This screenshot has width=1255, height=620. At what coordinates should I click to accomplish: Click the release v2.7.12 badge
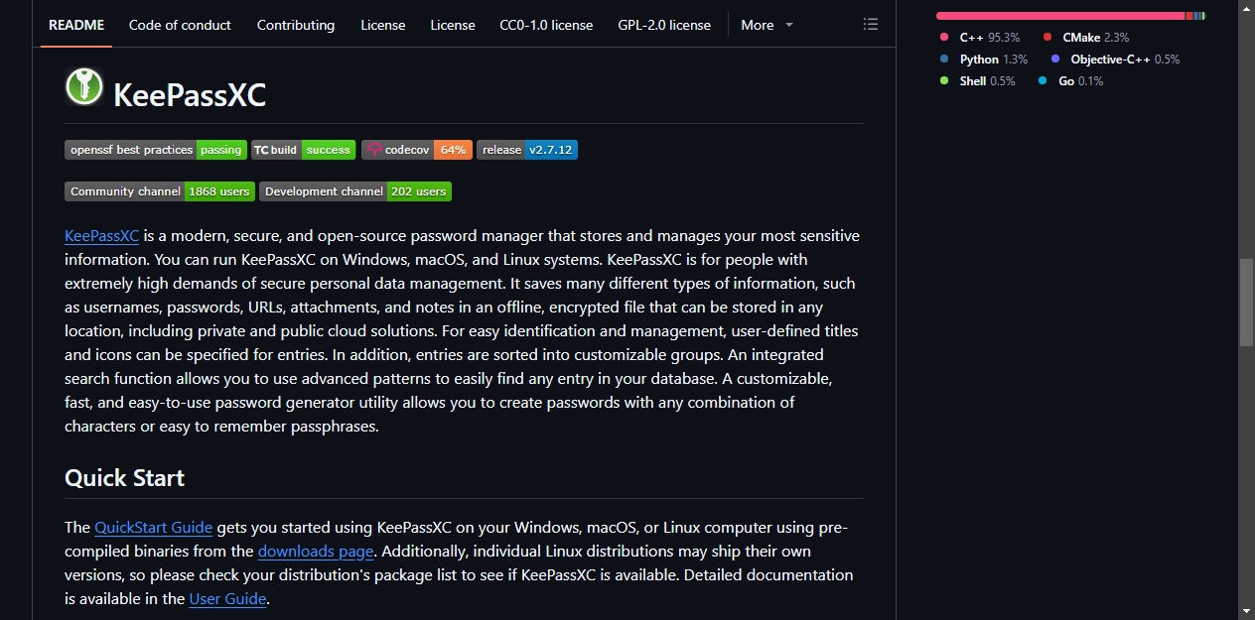pos(527,150)
